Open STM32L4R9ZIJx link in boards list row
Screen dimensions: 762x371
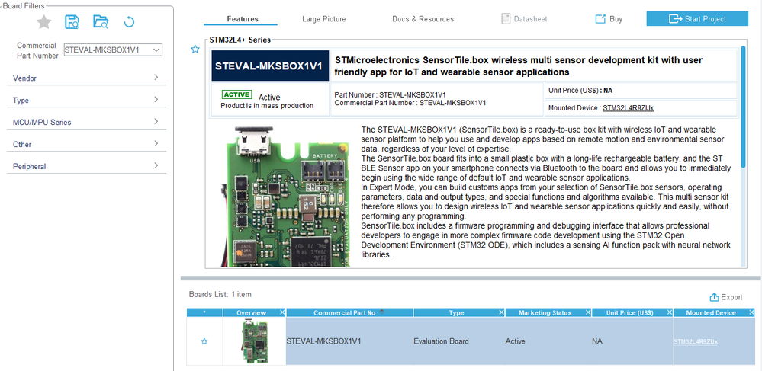point(696,342)
